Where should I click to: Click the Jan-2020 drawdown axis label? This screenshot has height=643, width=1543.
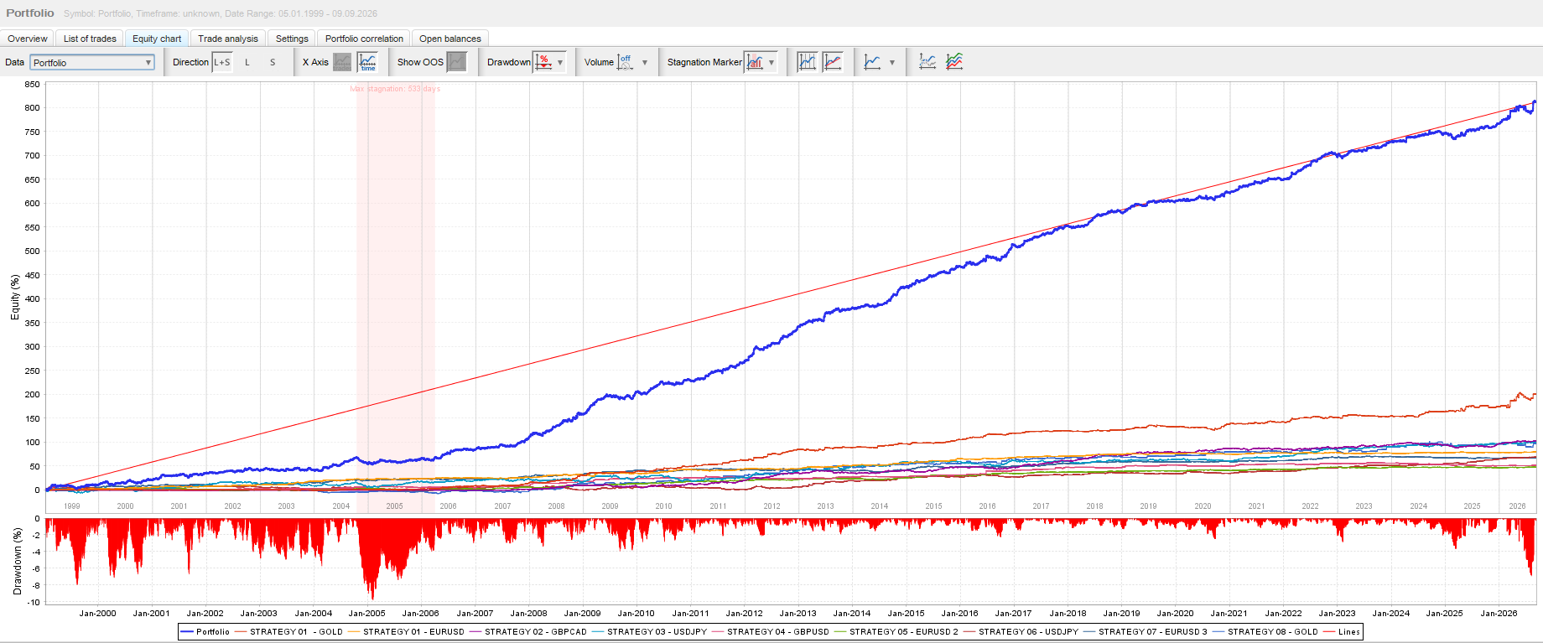coord(1175,614)
